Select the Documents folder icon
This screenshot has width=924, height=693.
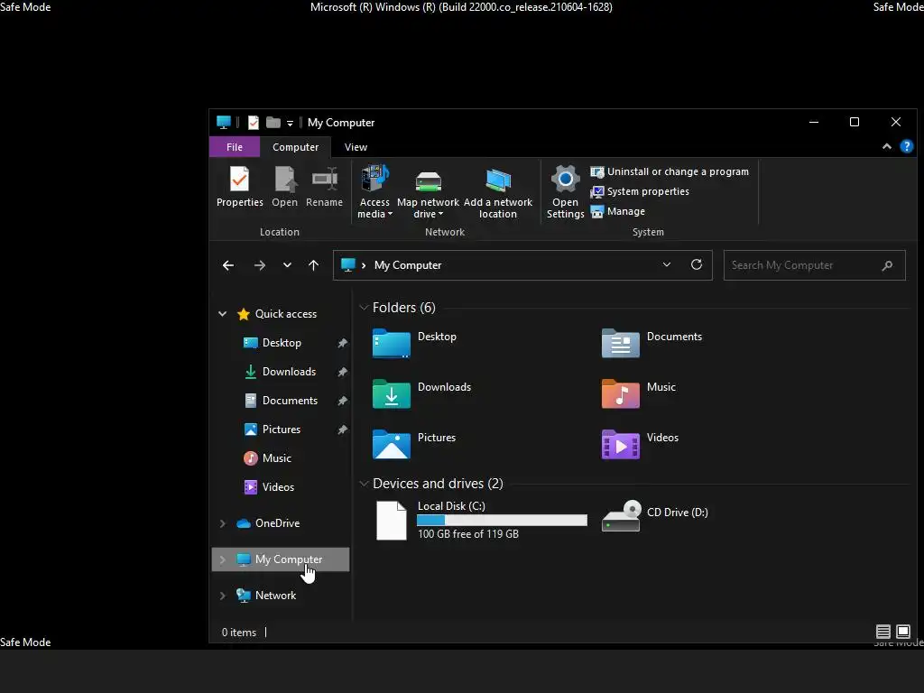[621, 344]
